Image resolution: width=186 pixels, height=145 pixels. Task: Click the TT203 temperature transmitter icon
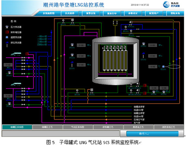click(163, 67)
